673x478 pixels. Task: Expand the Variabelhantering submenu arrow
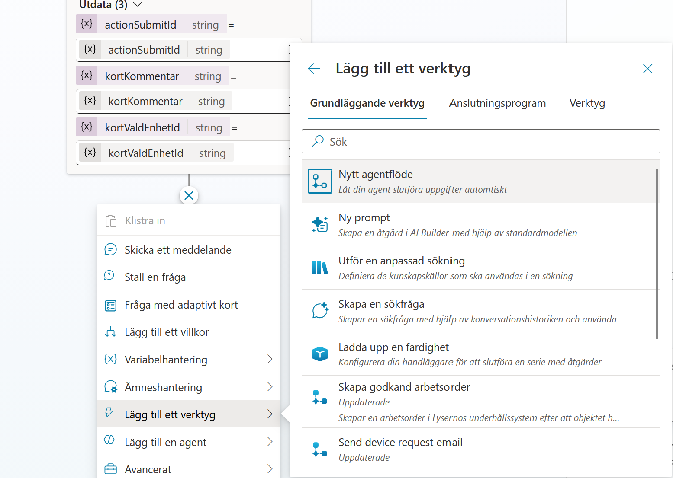coord(270,359)
